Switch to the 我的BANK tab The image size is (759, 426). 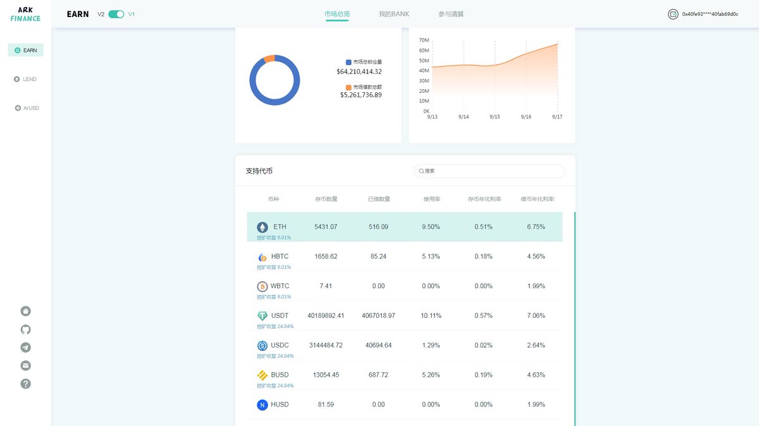(x=393, y=13)
